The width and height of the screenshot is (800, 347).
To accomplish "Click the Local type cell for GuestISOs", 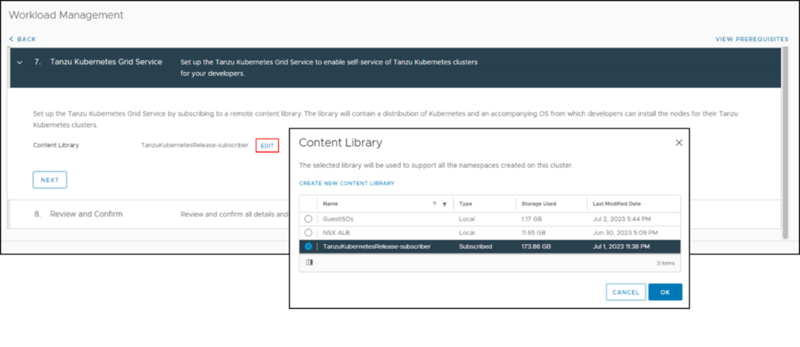I will pyautogui.click(x=467, y=219).
